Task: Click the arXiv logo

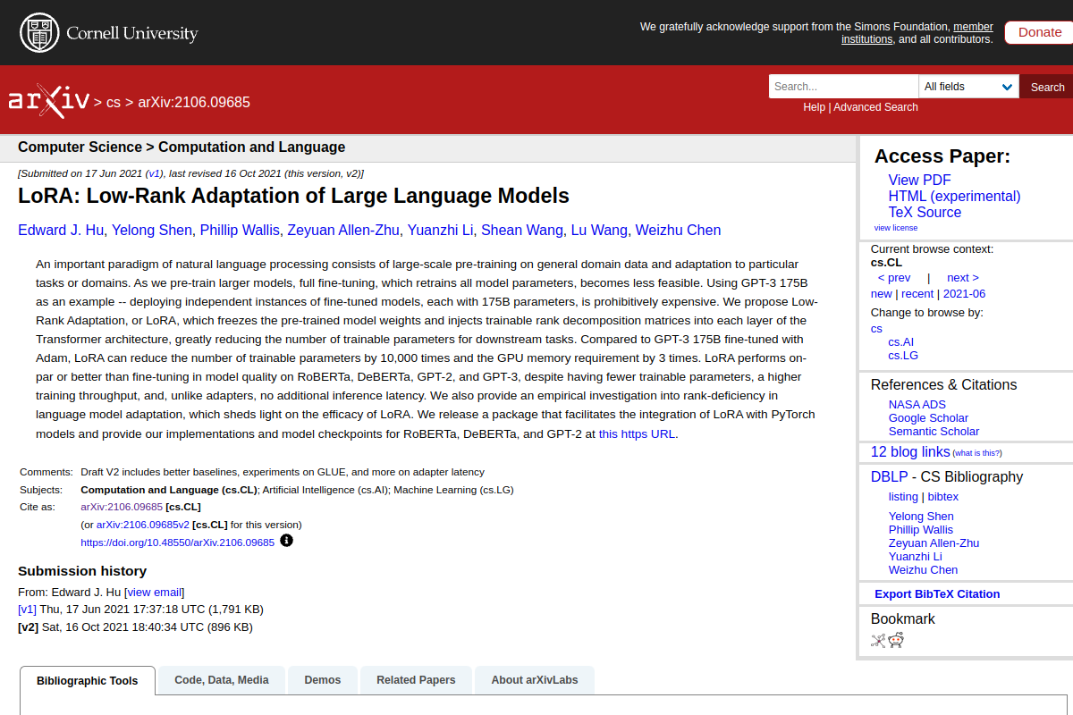Action: coord(48,101)
